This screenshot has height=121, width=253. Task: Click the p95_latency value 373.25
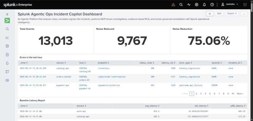(242, 117)
